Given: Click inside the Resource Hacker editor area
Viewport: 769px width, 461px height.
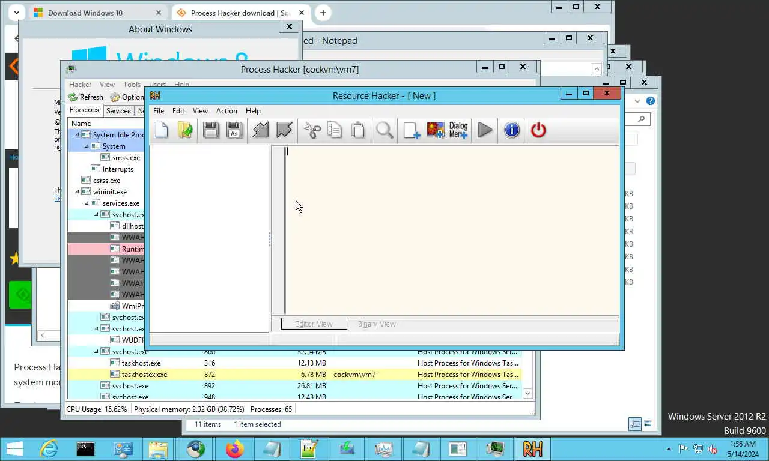Looking at the screenshot, I should click(452, 230).
